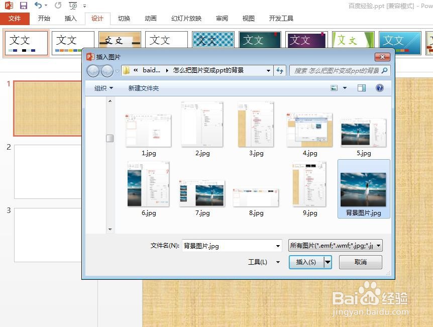
Task: Open the 所有图片 file type dropdown
Action: pyautogui.click(x=335, y=245)
